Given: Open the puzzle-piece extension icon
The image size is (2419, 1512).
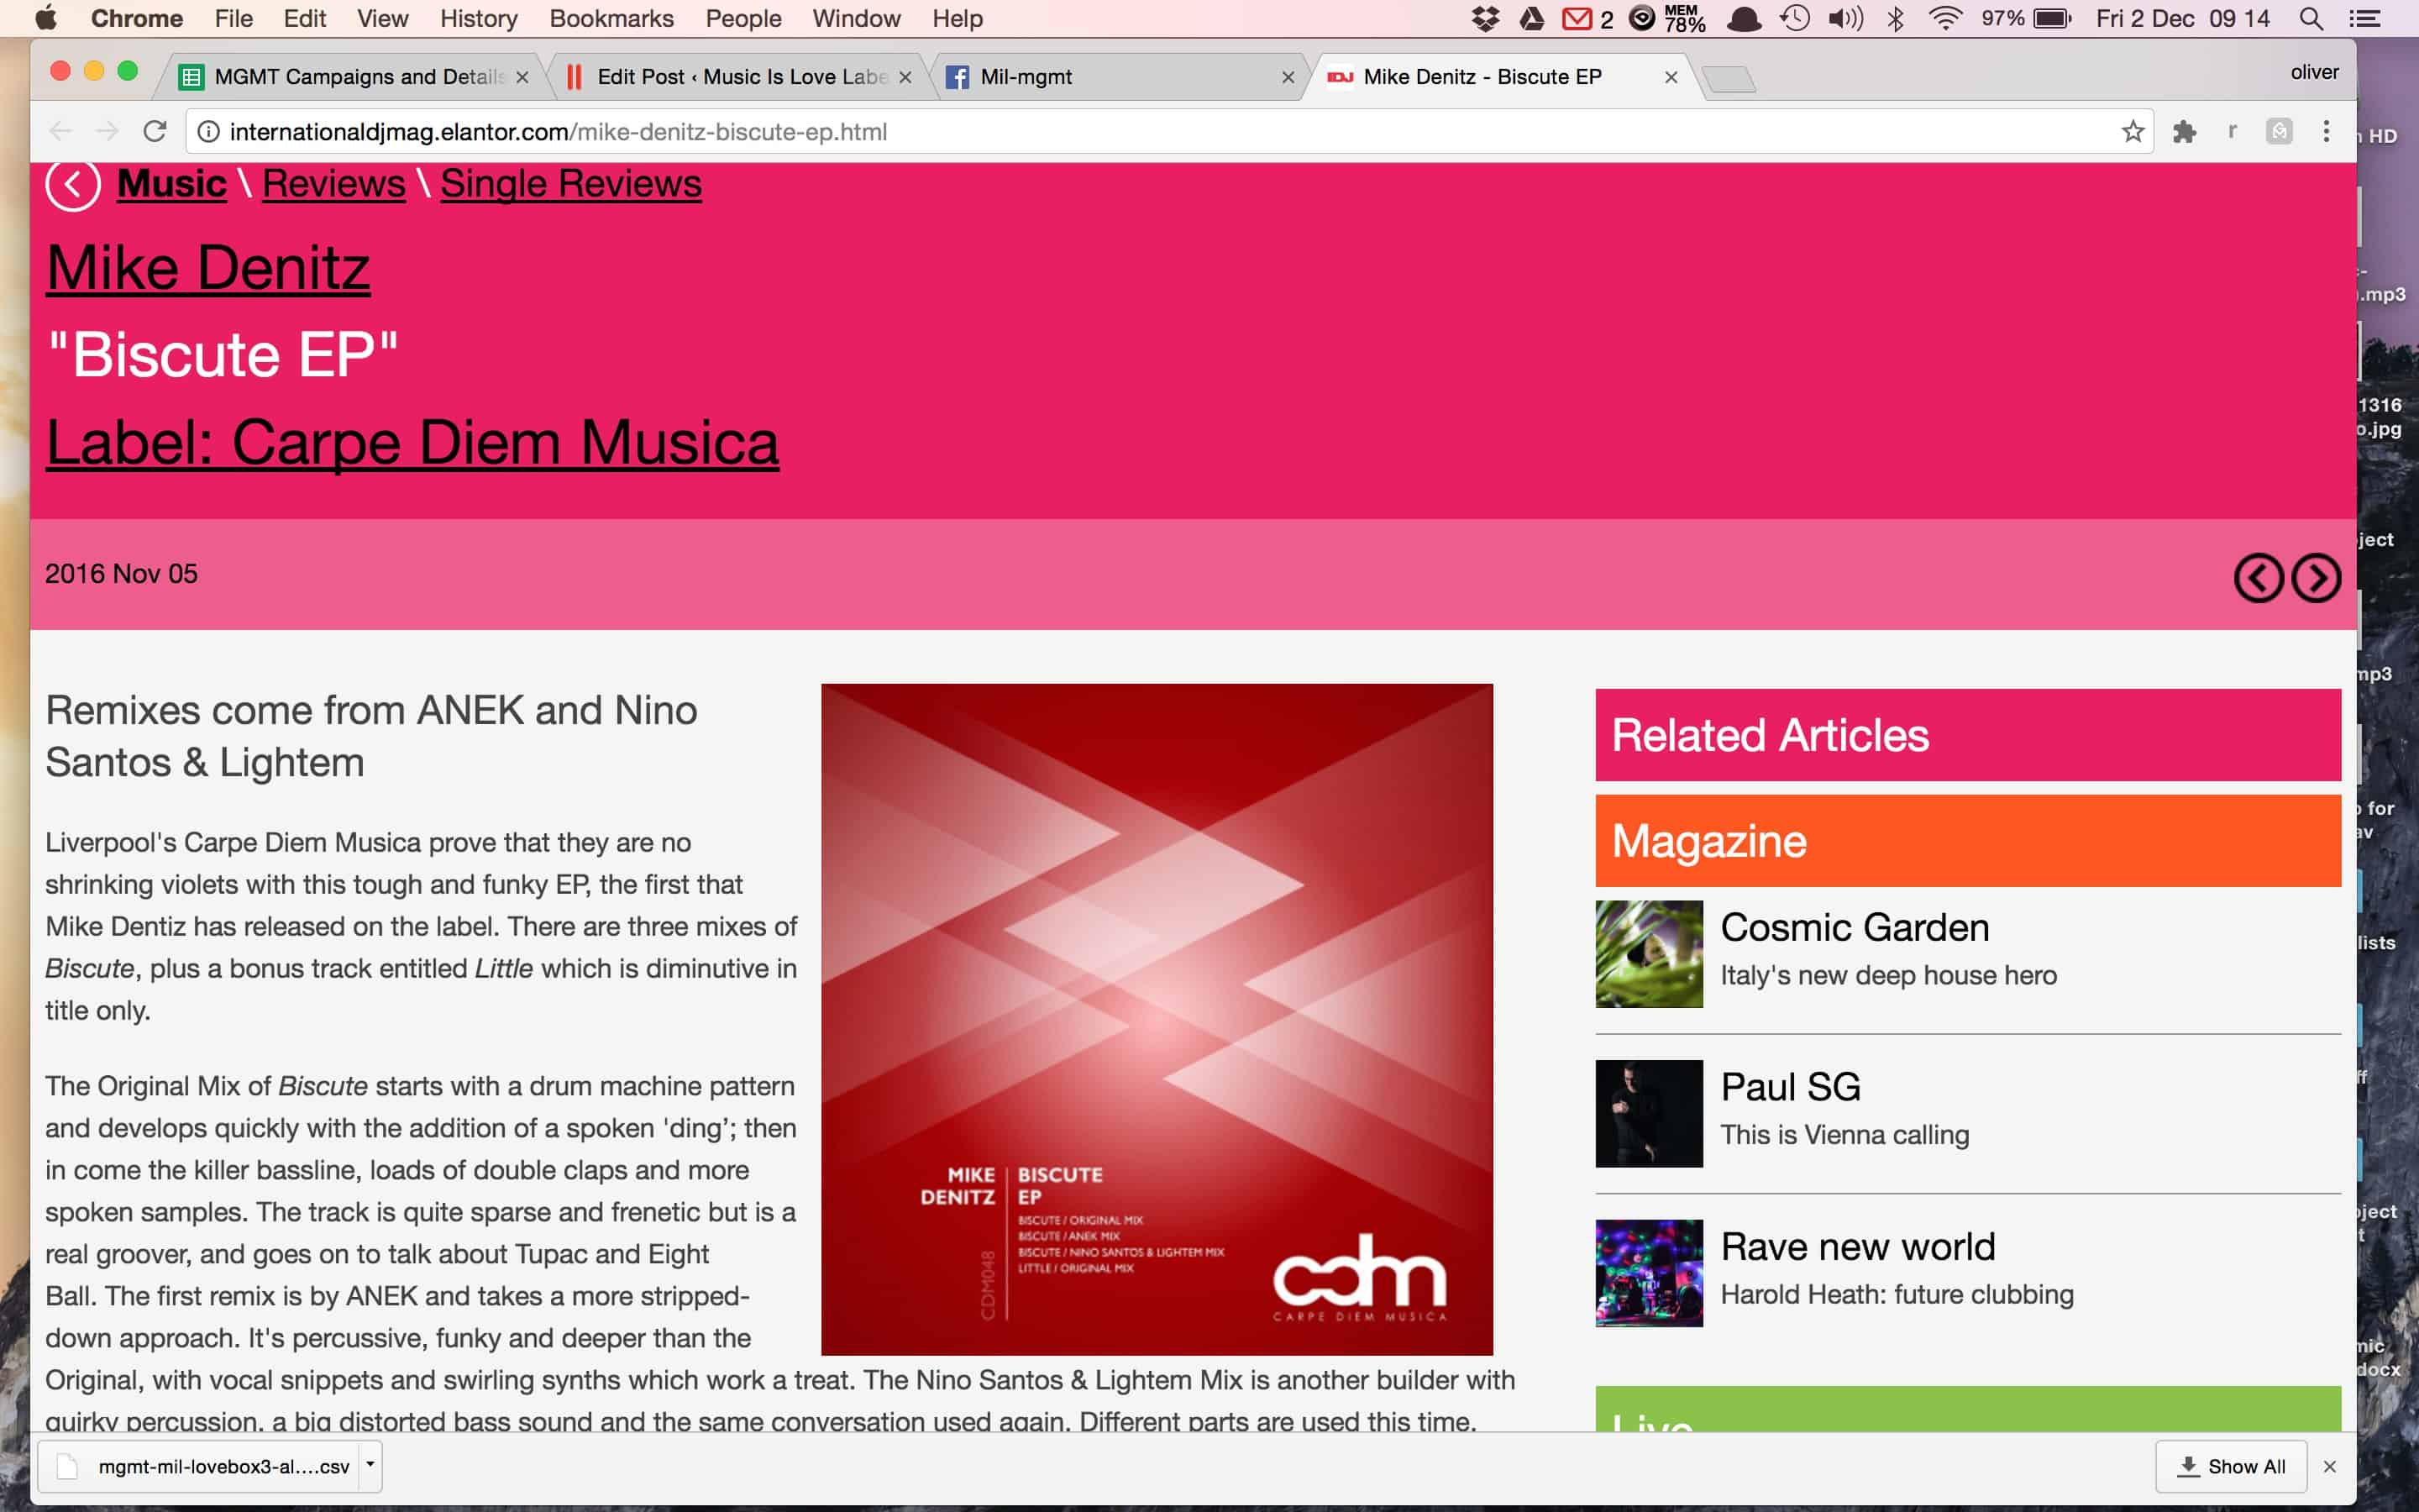Looking at the screenshot, I should tap(2184, 131).
